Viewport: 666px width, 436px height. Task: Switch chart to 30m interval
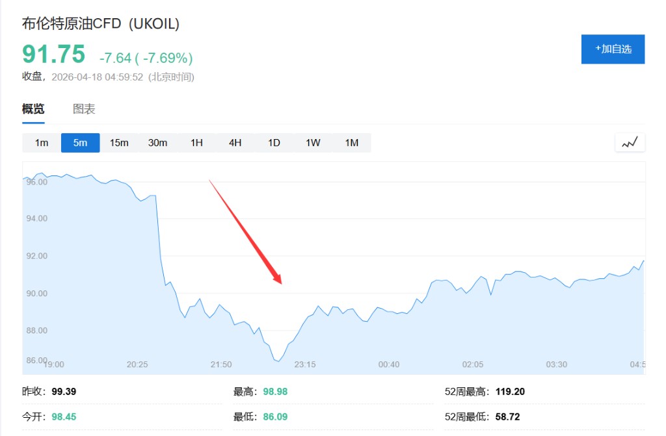pos(158,143)
